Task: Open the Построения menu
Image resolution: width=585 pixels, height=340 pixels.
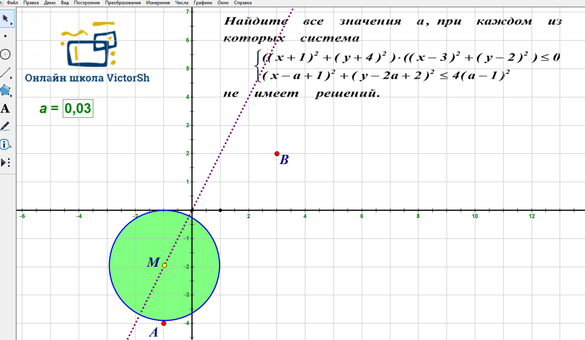Action: 87,2
